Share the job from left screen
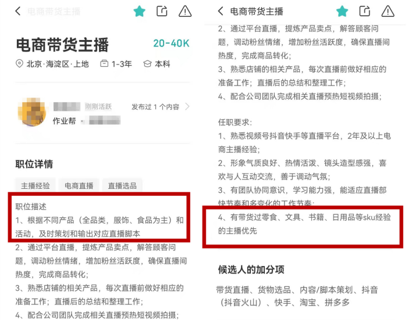Screen dimensions: 408x320 pos(162,11)
